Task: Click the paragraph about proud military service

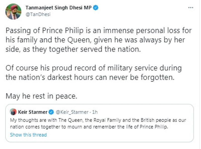Action: [93, 73]
